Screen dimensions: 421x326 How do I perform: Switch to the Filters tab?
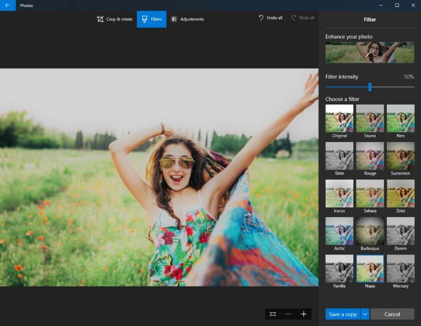click(151, 19)
